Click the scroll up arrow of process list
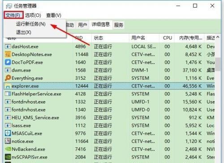This screenshot has height=163, width=224. (218, 37)
